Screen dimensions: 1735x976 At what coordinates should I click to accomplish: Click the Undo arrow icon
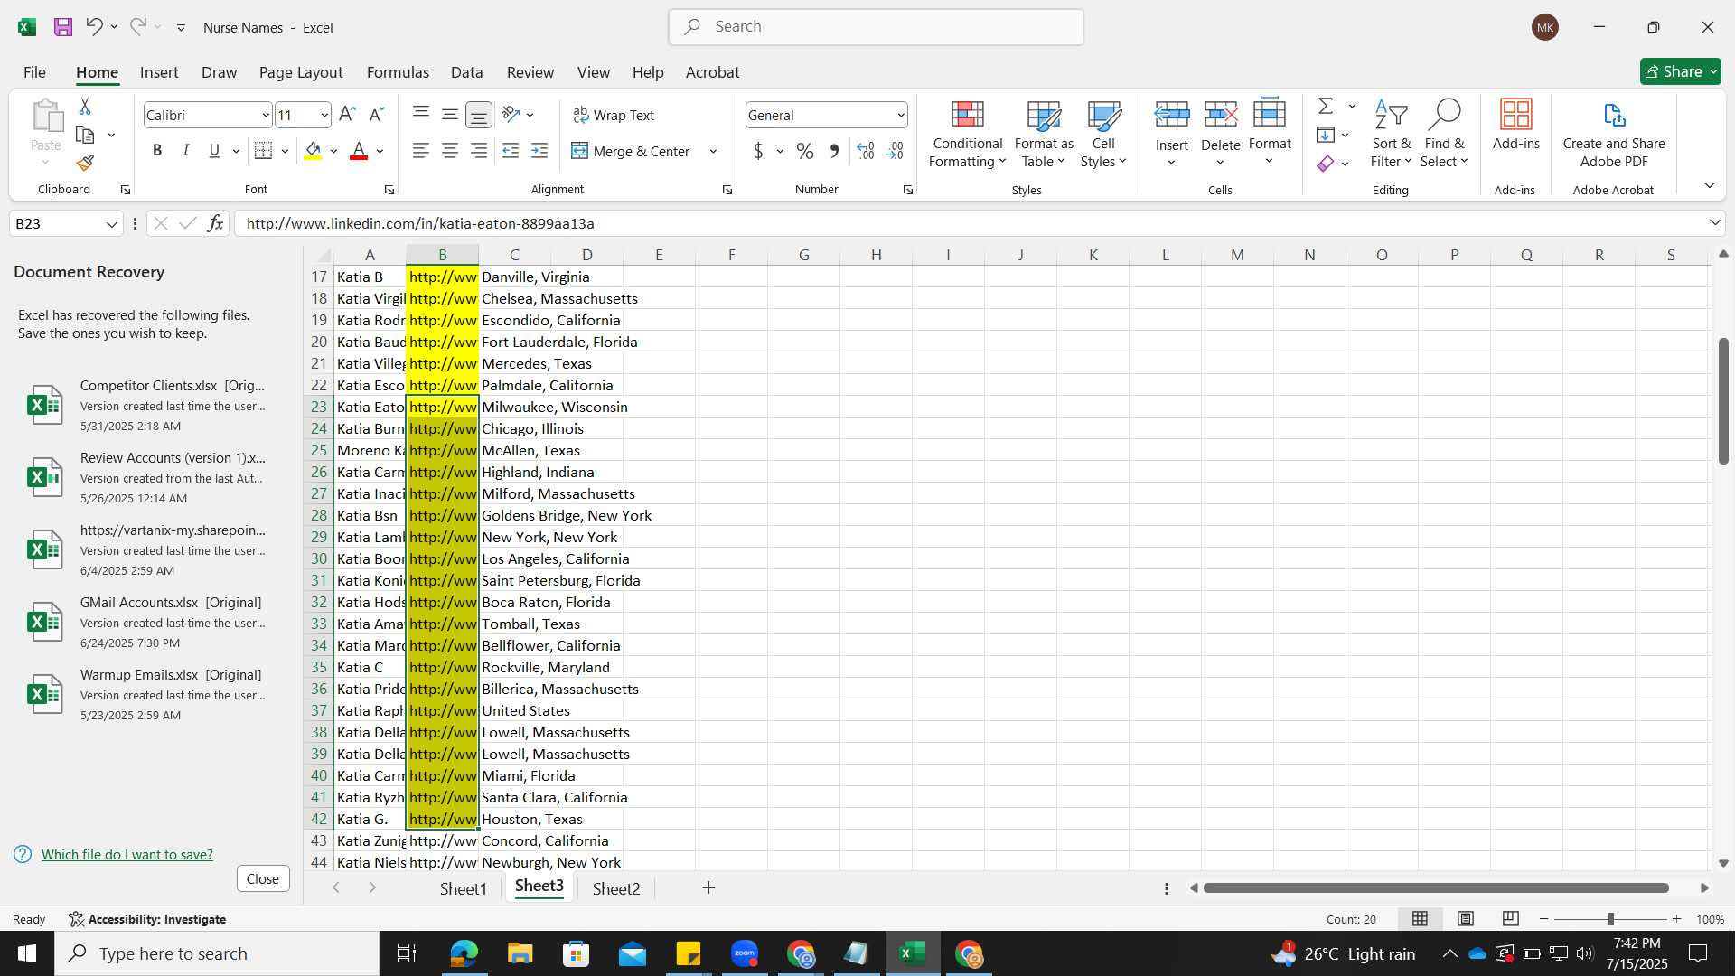pyautogui.click(x=94, y=27)
